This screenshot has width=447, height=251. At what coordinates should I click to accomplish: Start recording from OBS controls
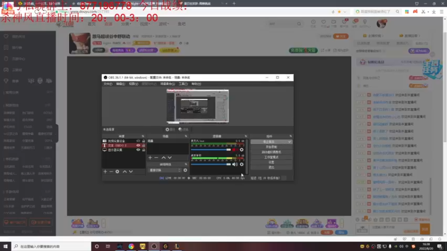click(272, 147)
